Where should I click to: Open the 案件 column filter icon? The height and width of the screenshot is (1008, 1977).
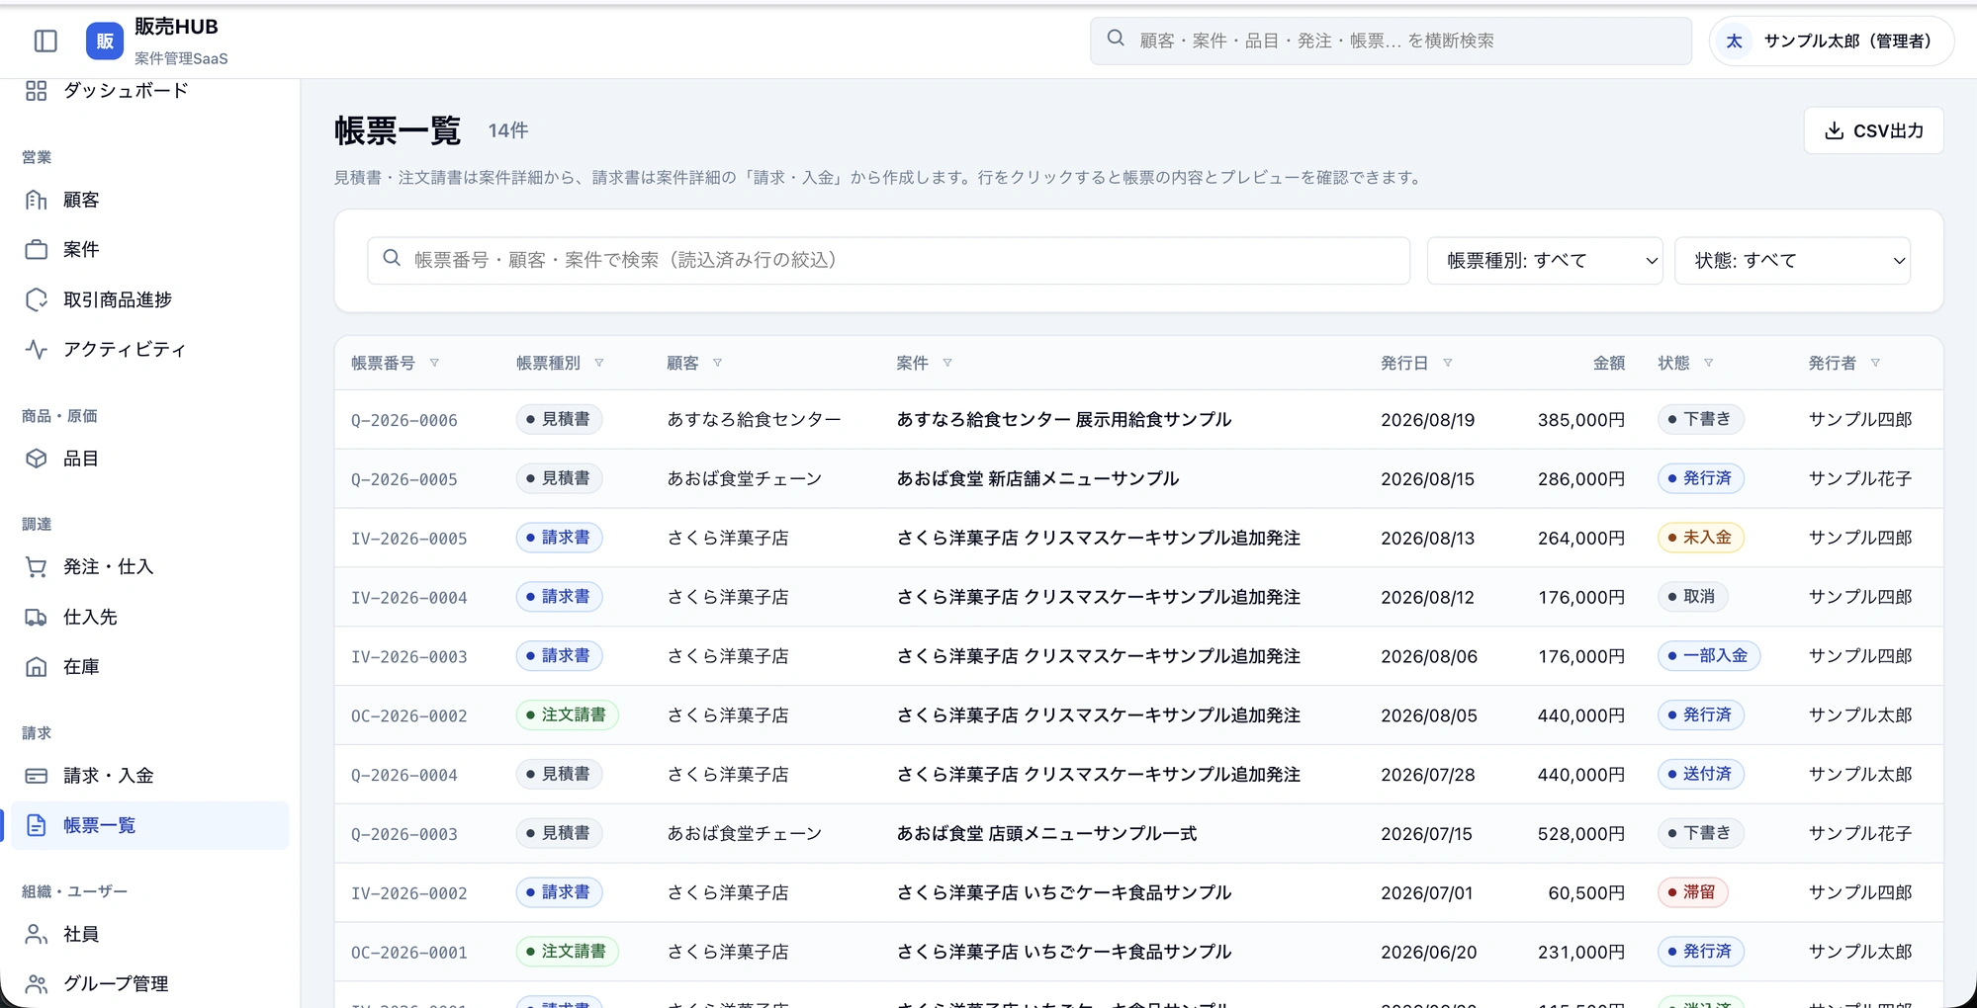[x=947, y=363]
